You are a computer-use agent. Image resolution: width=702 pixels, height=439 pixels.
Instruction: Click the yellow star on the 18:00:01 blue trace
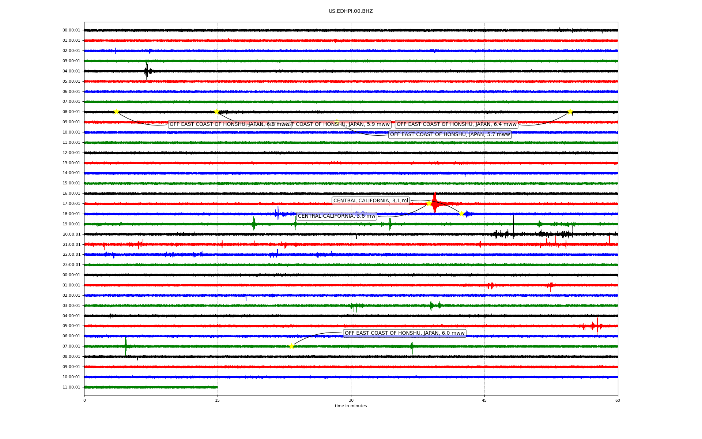[x=461, y=214]
